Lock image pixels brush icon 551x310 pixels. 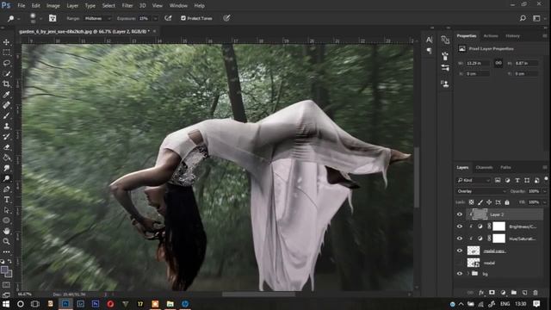click(x=480, y=202)
